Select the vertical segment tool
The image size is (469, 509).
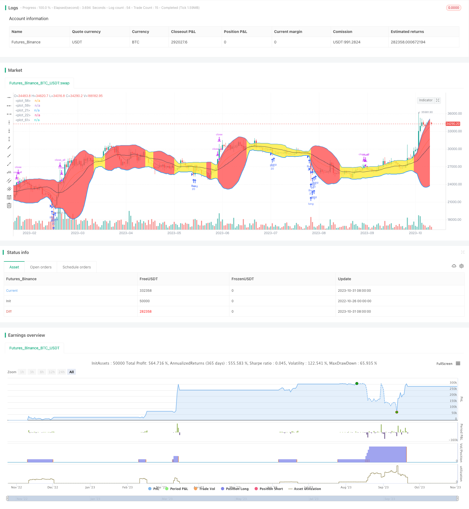click(x=9, y=139)
